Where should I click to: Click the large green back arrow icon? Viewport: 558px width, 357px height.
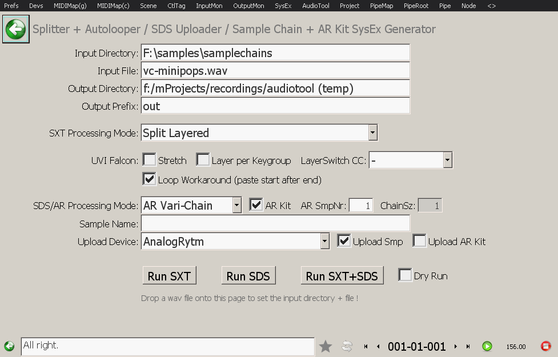17,29
